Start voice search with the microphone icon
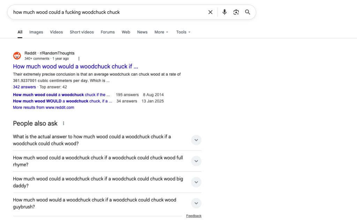The image size is (357, 224). 225,12
